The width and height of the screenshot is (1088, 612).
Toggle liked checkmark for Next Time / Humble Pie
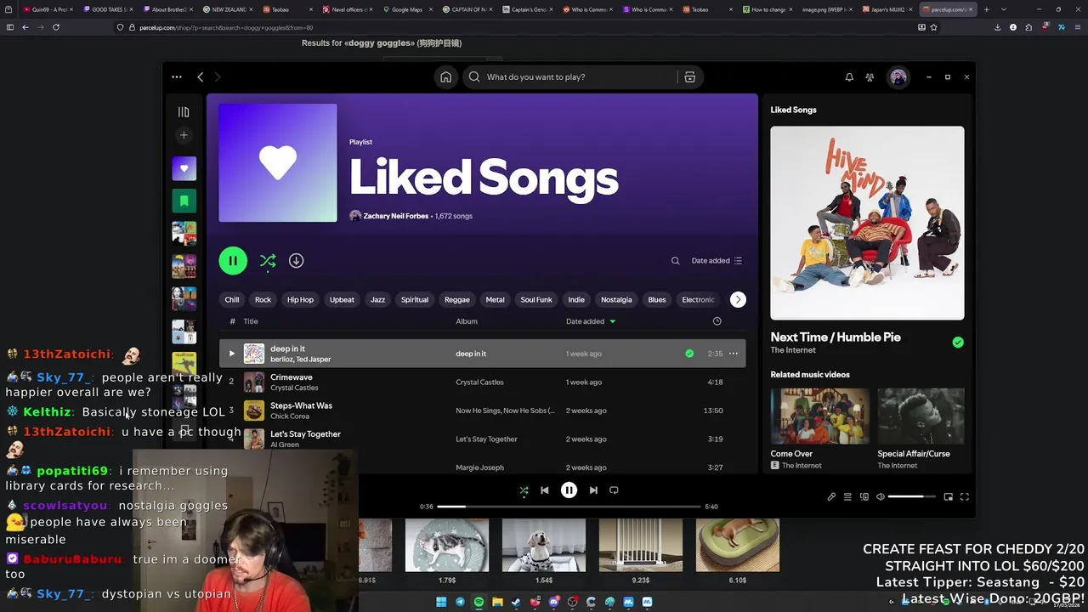tap(958, 343)
